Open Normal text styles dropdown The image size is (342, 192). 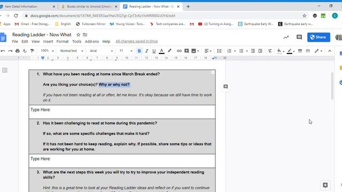click(x=72, y=51)
